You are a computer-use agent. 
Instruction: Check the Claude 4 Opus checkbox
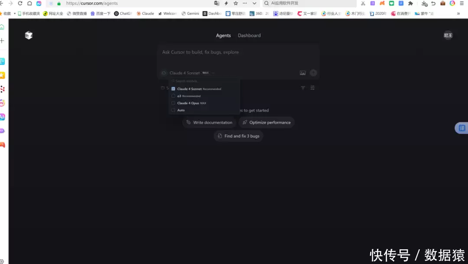173,103
